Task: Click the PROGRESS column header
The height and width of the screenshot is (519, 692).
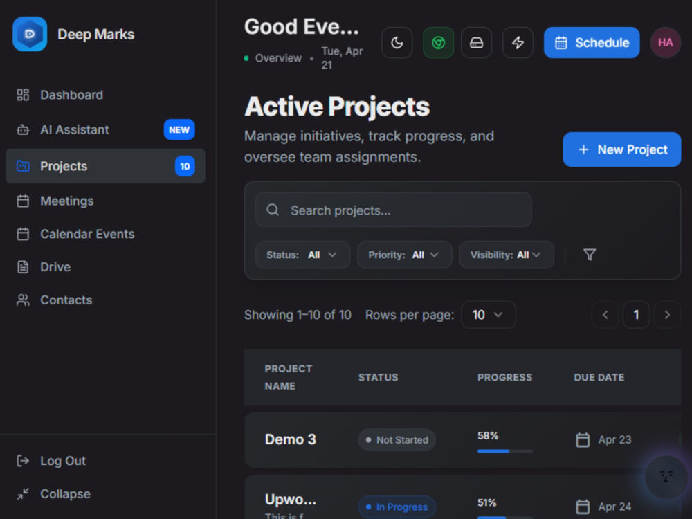Action: pos(505,377)
